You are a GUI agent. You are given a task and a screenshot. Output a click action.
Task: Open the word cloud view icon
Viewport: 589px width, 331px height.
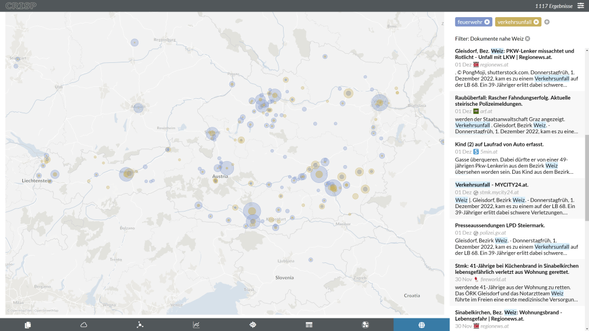tap(83, 325)
